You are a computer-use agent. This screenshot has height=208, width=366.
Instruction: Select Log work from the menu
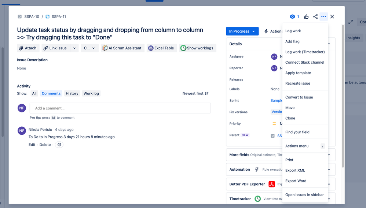coord(305,31)
